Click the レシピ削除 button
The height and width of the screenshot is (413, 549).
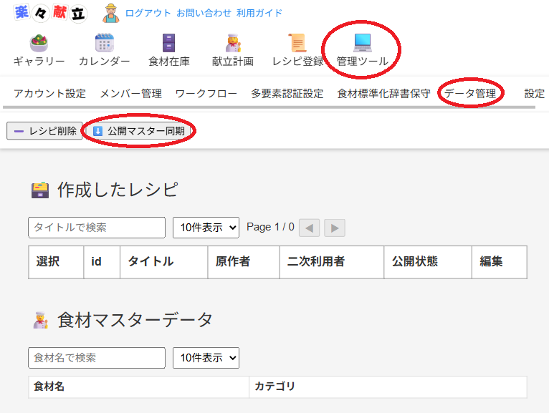tap(44, 131)
